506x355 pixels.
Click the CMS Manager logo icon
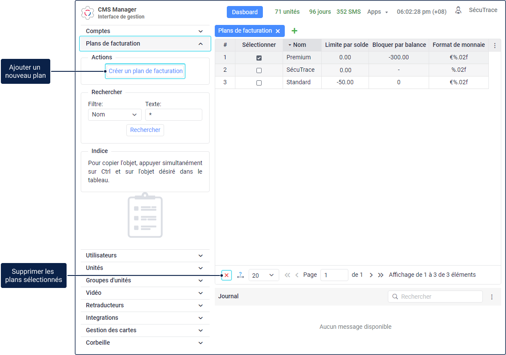tap(88, 13)
